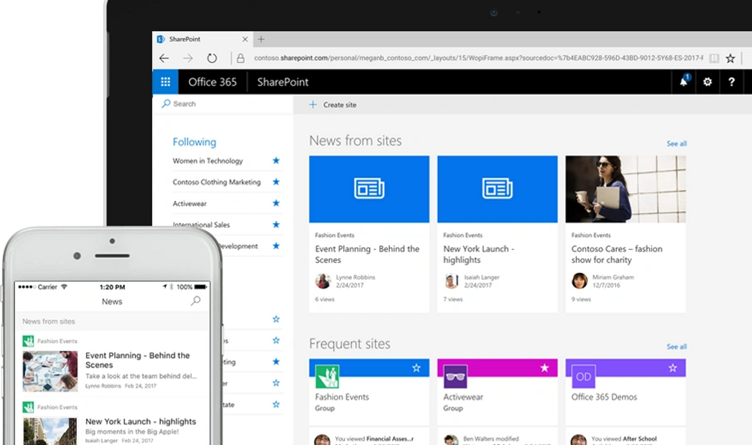Click the 'You viewed Financial Asses...r' activity line

click(x=374, y=439)
